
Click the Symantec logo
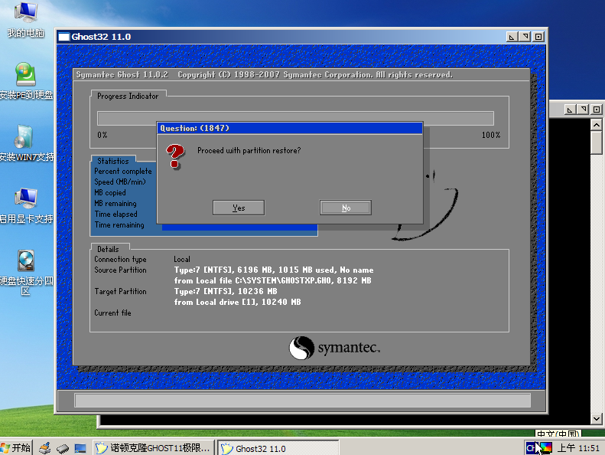pos(334,348)
